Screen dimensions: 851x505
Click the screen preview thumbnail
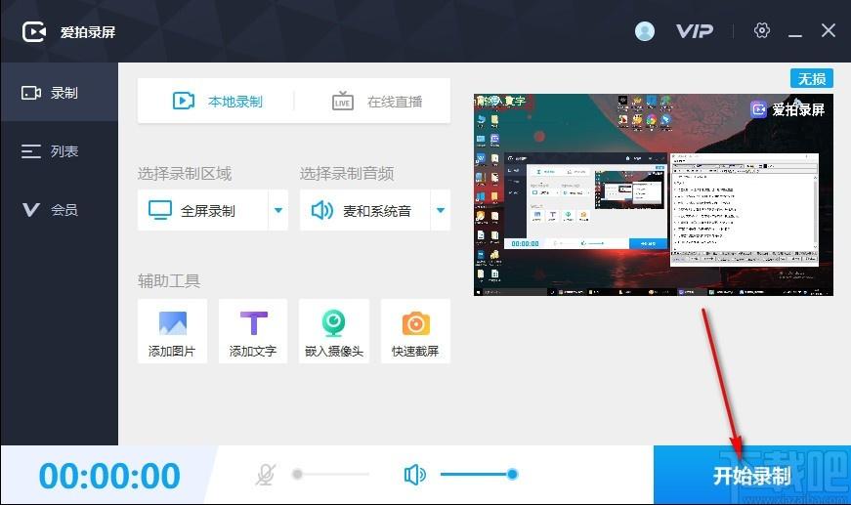click(x=654, y=194)
